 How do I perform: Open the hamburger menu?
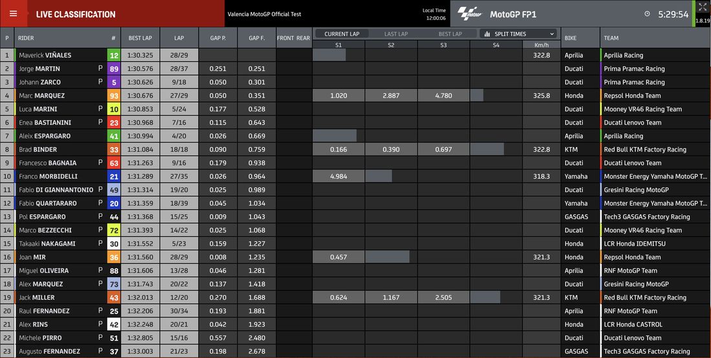tap(13, 14)
